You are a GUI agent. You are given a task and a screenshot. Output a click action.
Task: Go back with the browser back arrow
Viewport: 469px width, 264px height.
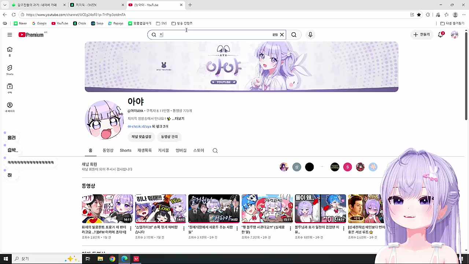click(x=4, y=15)
